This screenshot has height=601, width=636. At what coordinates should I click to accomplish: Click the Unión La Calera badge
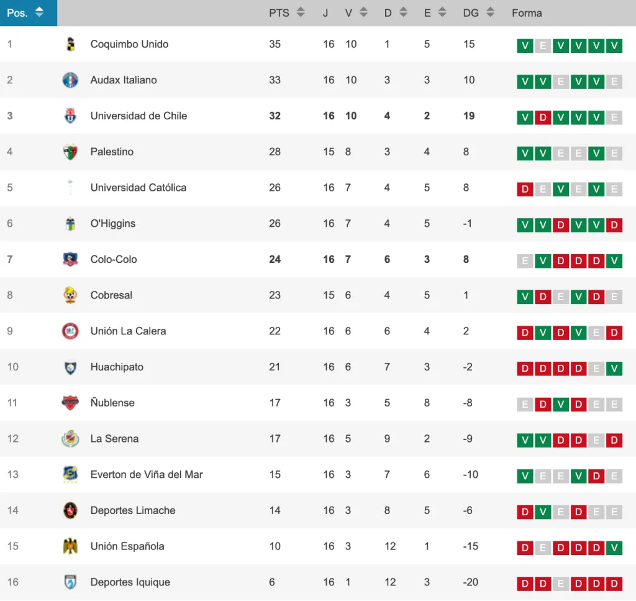tap(70, 331)
